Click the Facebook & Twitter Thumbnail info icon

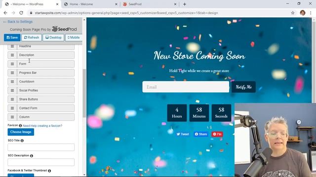click(49, 171)
